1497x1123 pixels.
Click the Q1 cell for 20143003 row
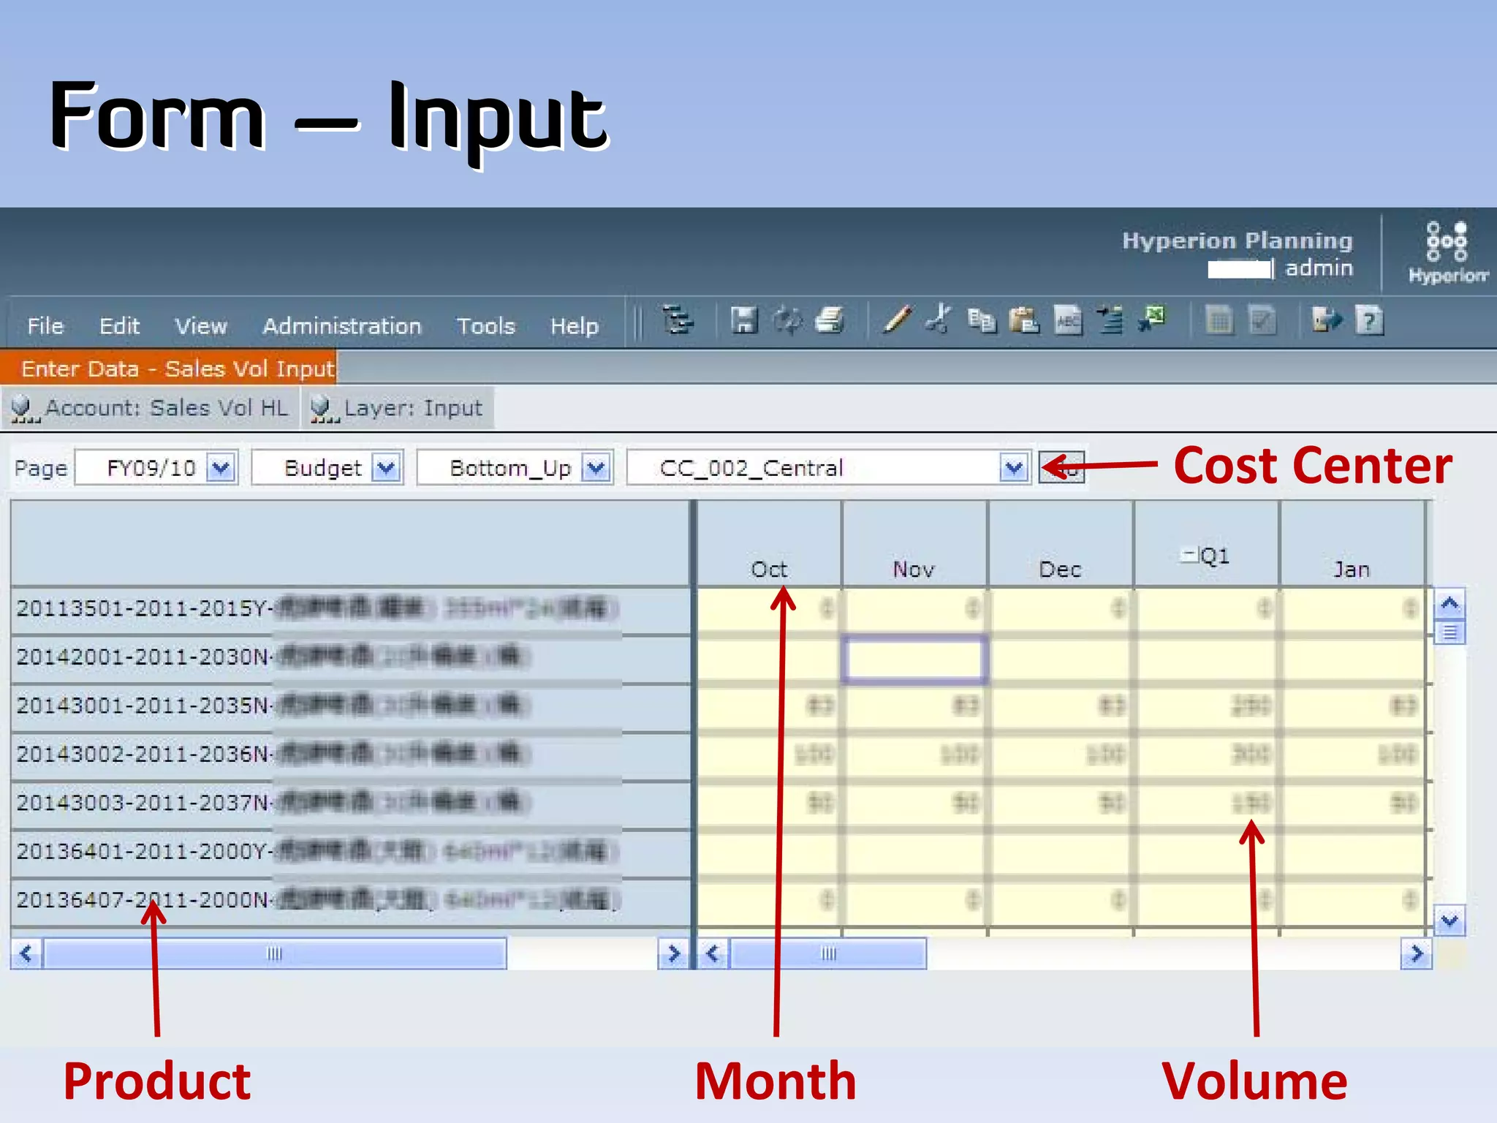coord(1206,804)
